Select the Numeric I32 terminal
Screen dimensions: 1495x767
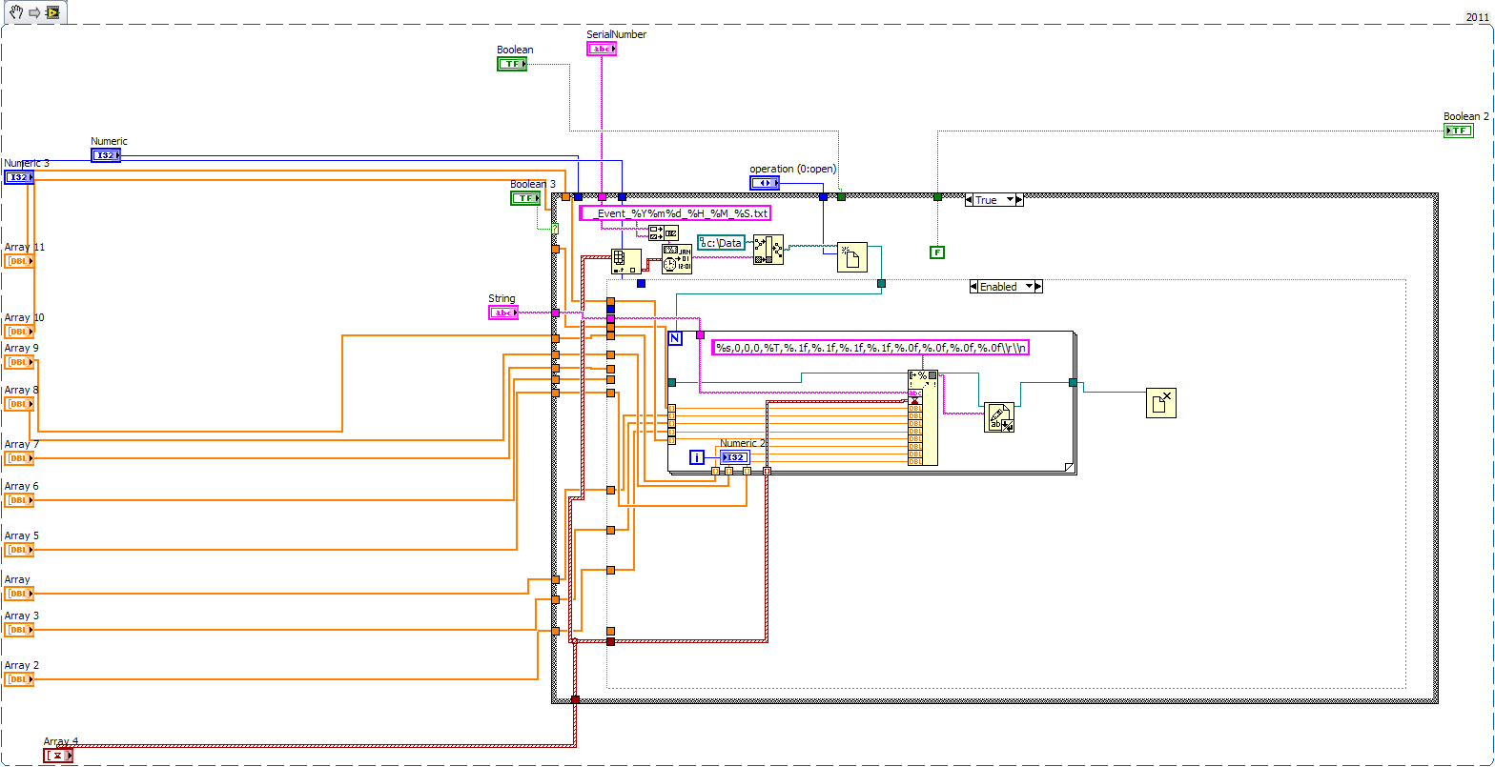106,155
